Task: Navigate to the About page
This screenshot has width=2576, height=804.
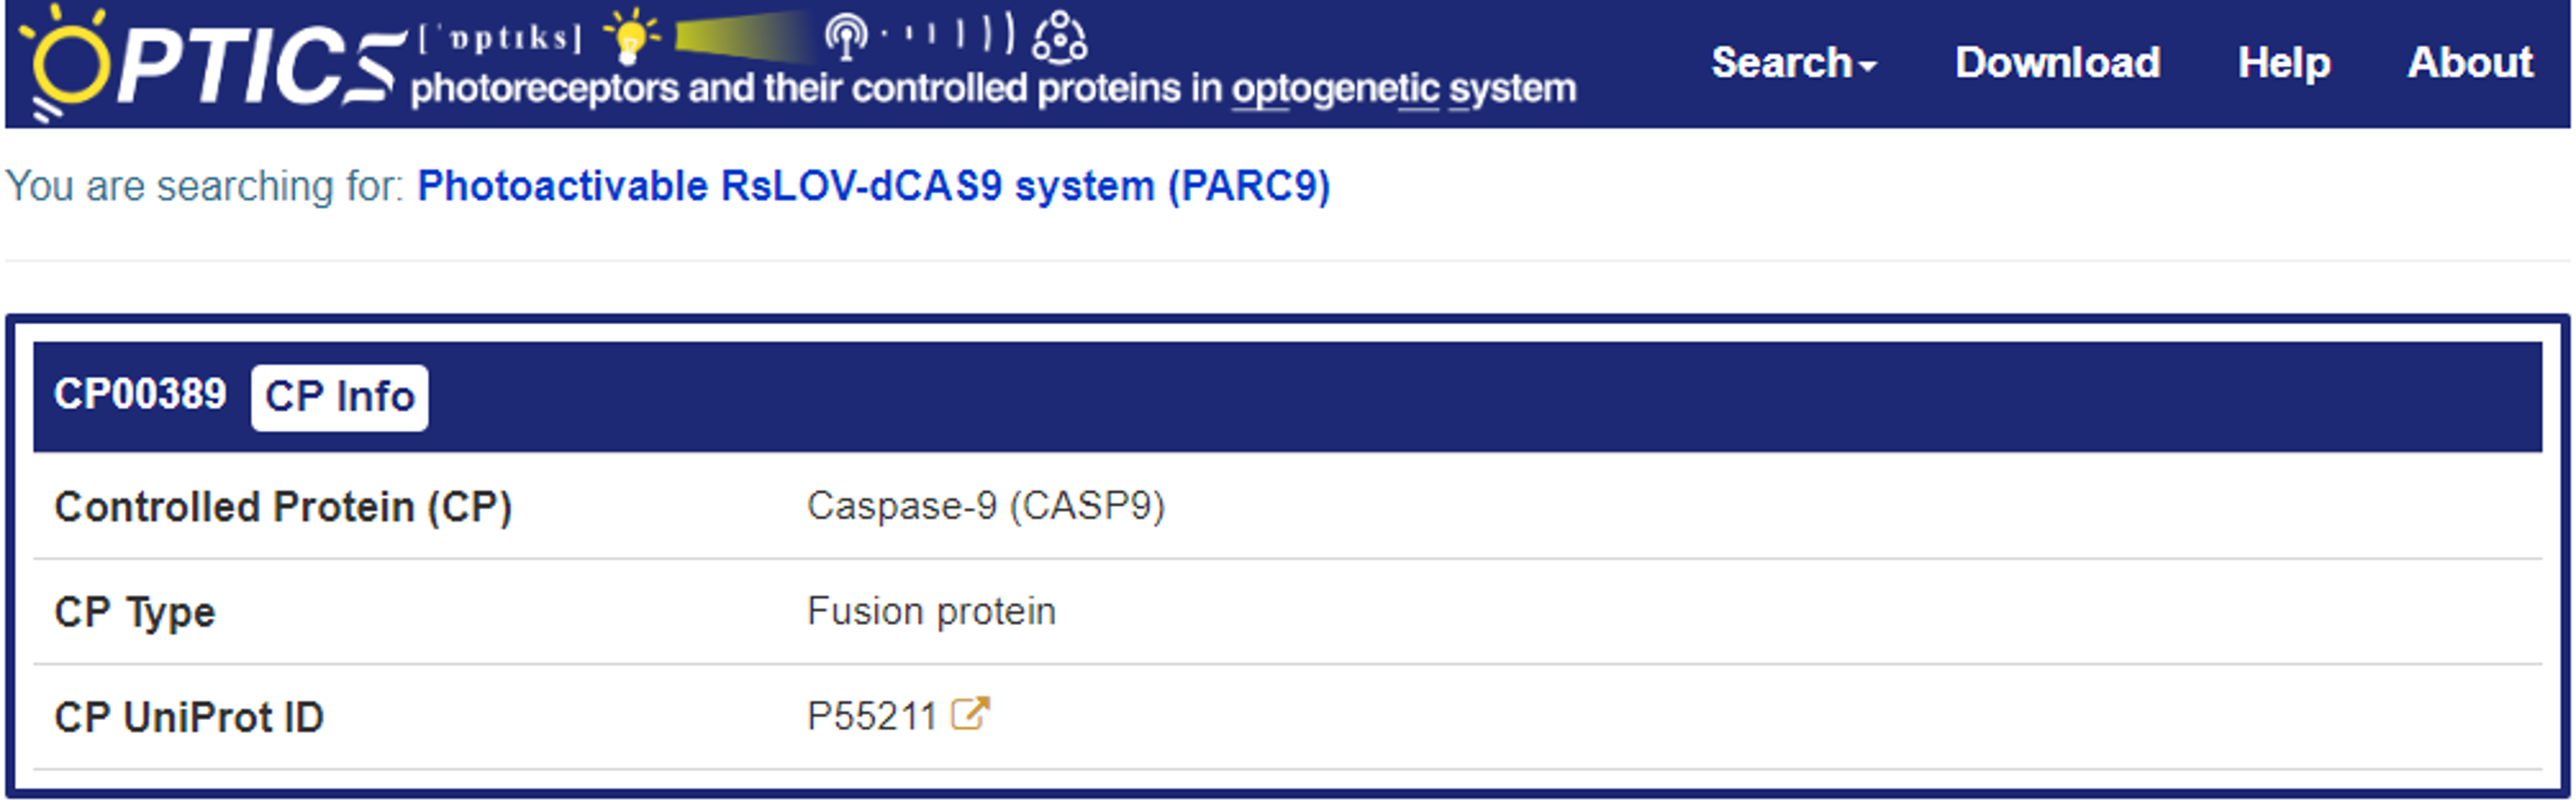Action: tap(2469, 63)
